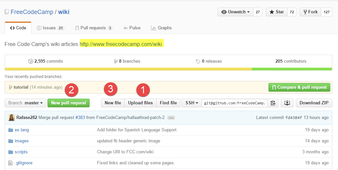Screen dimensions: 338x170
Task: Open the es.lang folder
Action: pyautogui.click(x=22, y=130)
